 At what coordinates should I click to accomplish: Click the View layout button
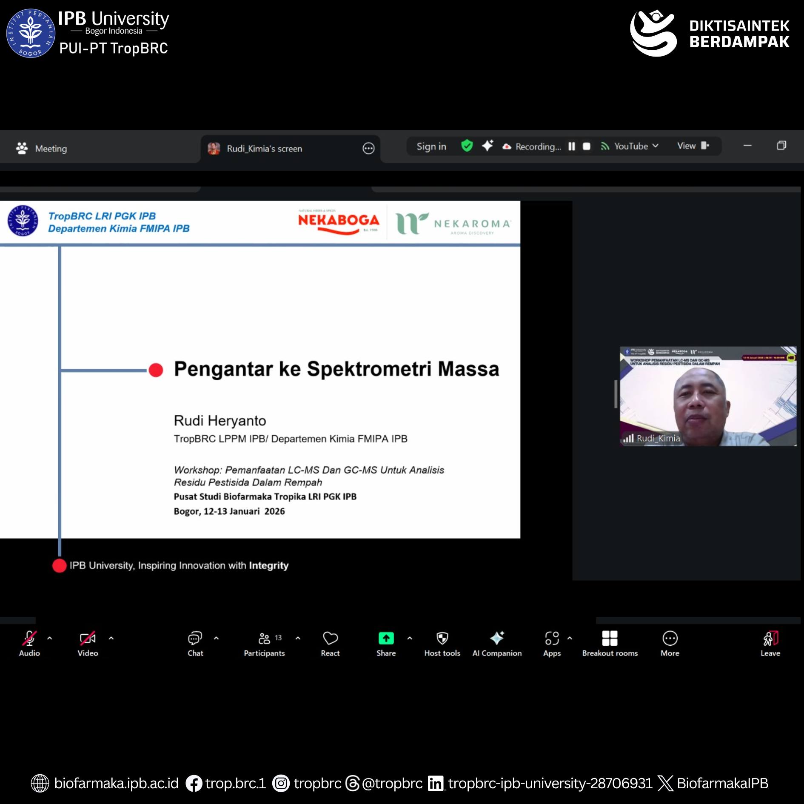(x=693, y=146)
